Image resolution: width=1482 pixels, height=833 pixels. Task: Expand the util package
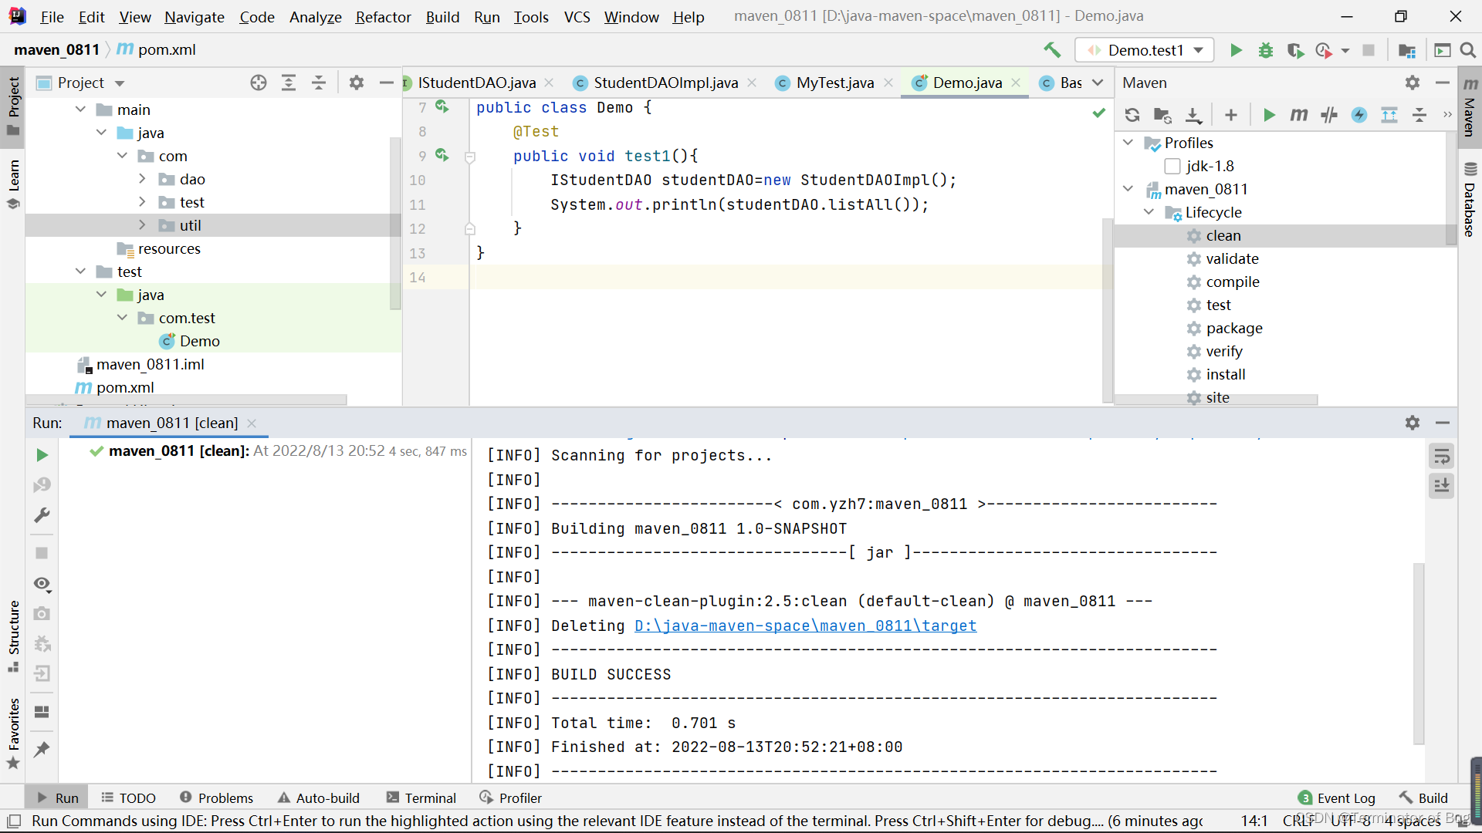(142, 225)
